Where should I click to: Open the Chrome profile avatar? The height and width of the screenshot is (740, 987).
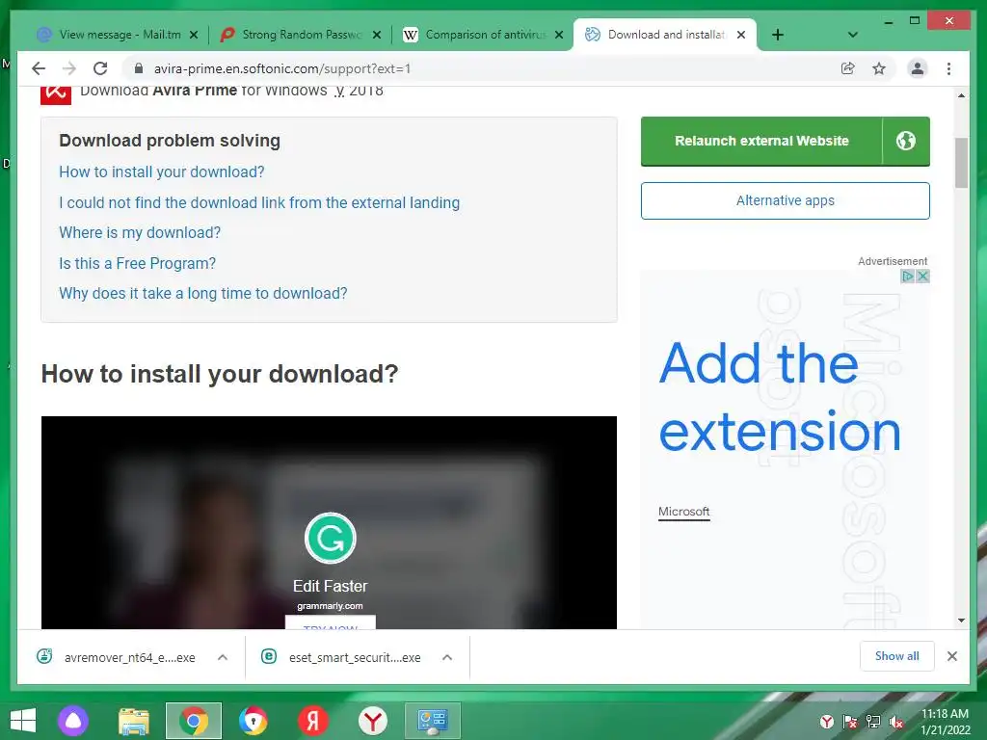(918, 68)
